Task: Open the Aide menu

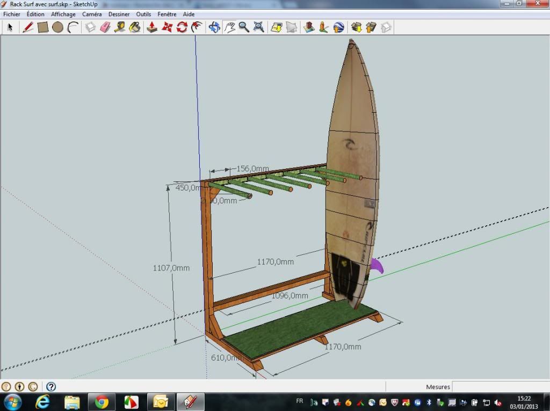Action: 189,14
